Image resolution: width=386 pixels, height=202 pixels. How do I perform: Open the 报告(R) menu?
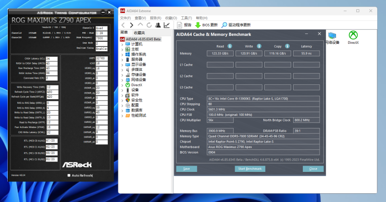pos(155,18)
